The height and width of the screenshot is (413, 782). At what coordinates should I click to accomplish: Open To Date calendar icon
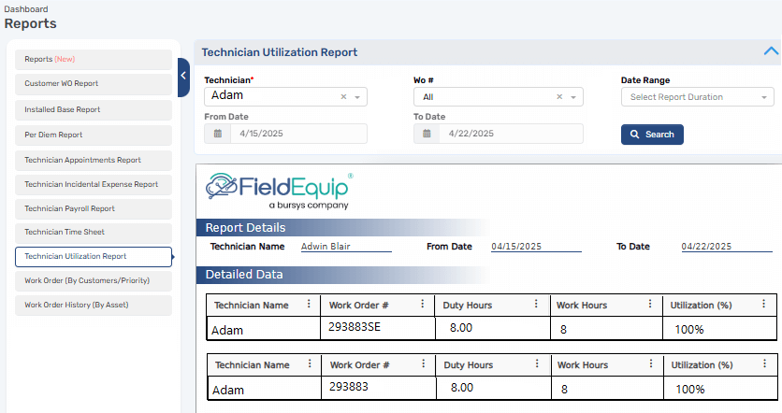427,134
